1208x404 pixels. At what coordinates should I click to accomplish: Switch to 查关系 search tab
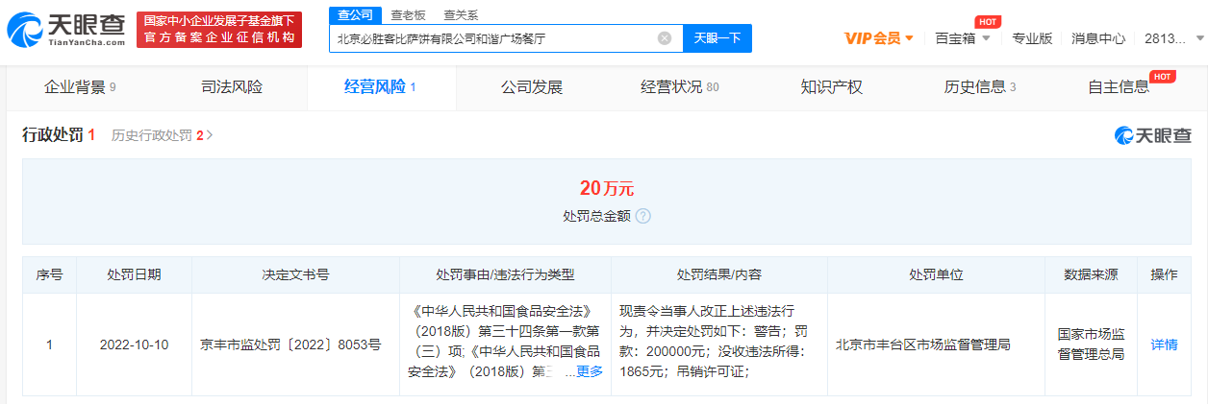pyautogui.click(x=461, y=15)
